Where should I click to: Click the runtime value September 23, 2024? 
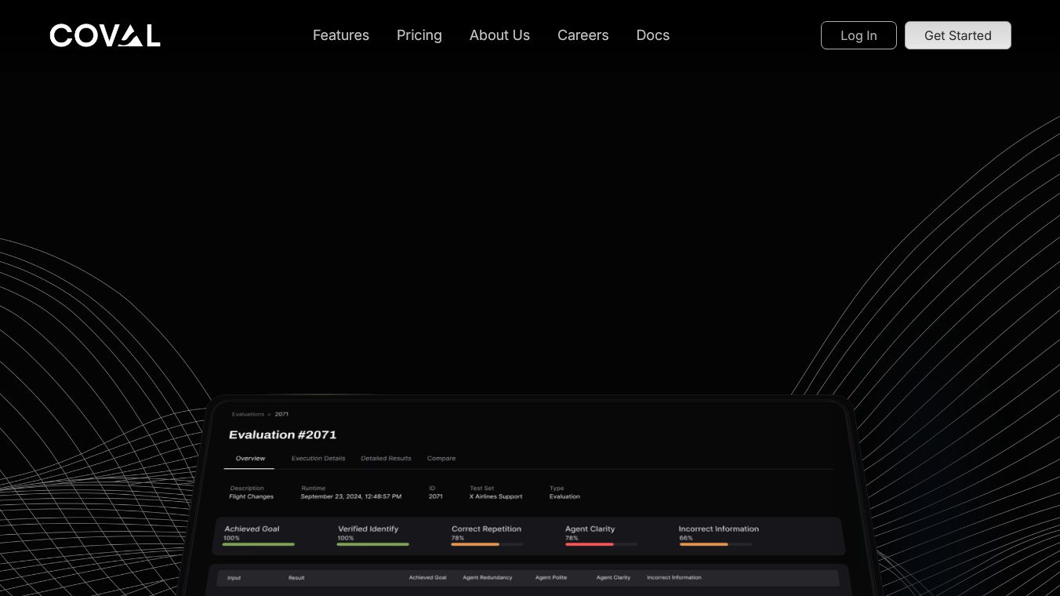[x=351, y=496]
